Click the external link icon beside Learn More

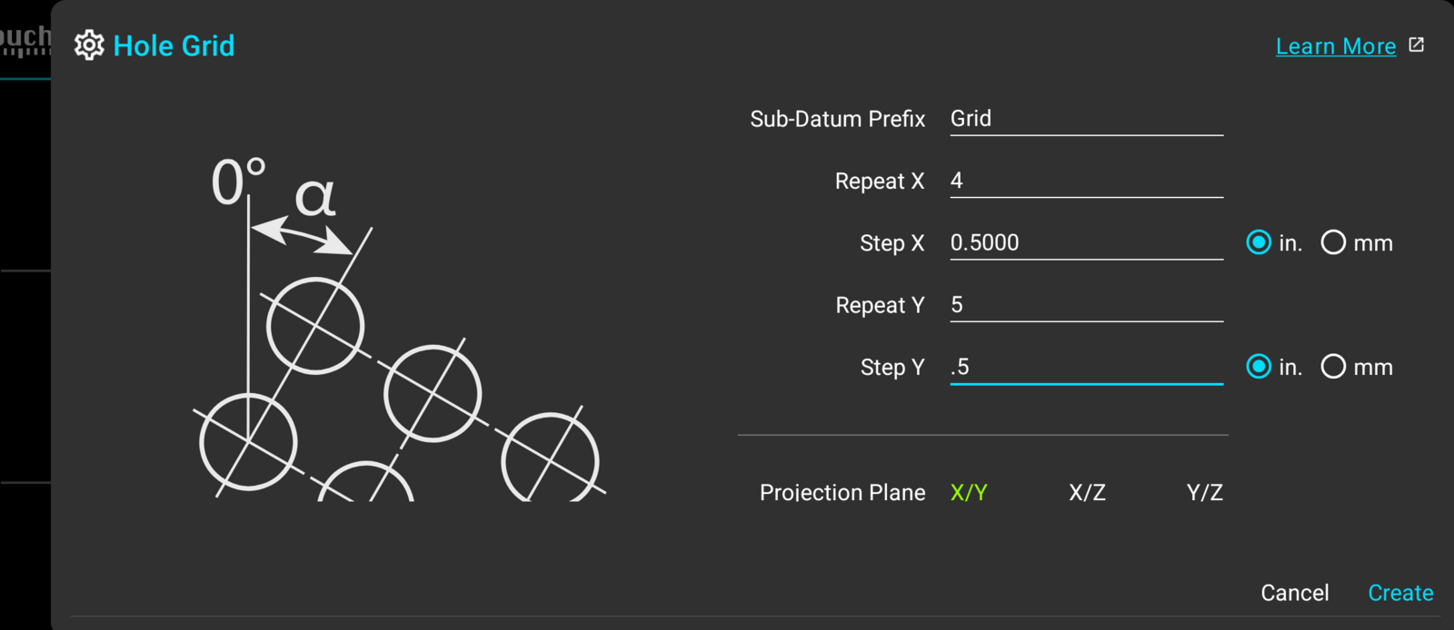(x=1417, y=44)
